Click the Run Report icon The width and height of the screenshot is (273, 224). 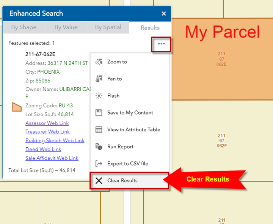pyautogui.click(x=99, y=147)
